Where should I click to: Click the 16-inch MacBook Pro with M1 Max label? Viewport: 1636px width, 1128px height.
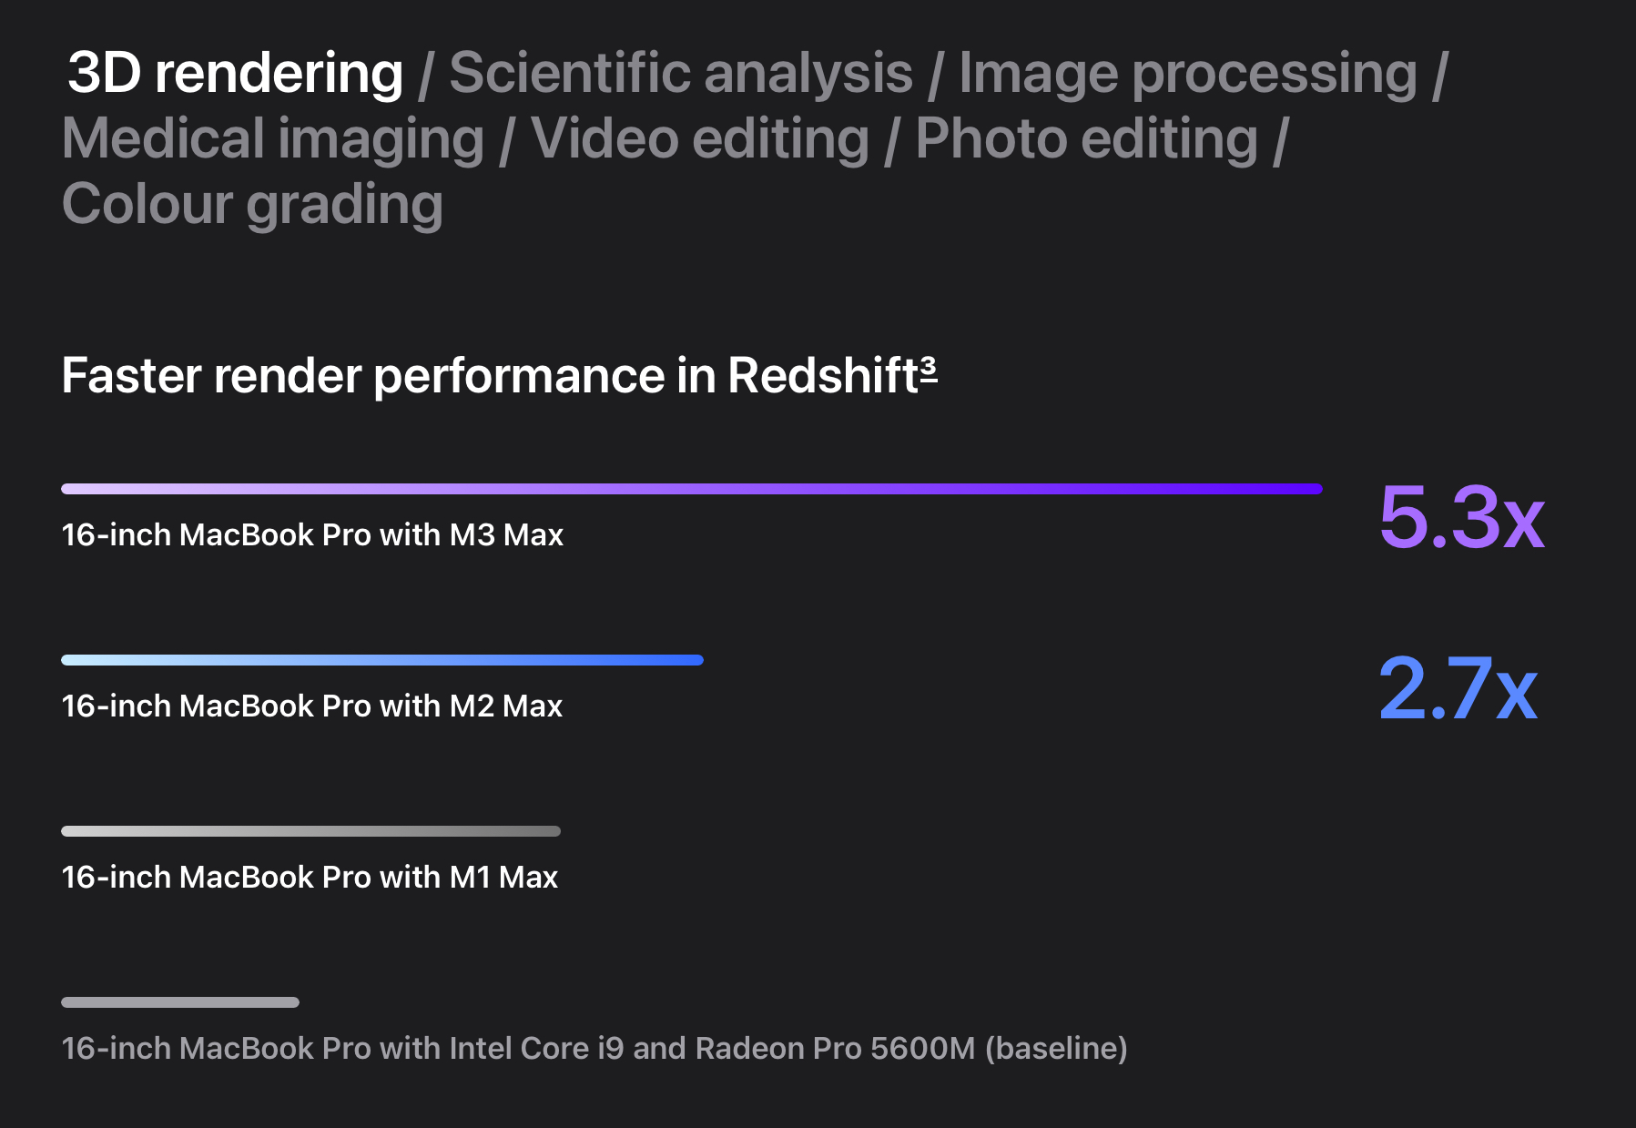310,877
